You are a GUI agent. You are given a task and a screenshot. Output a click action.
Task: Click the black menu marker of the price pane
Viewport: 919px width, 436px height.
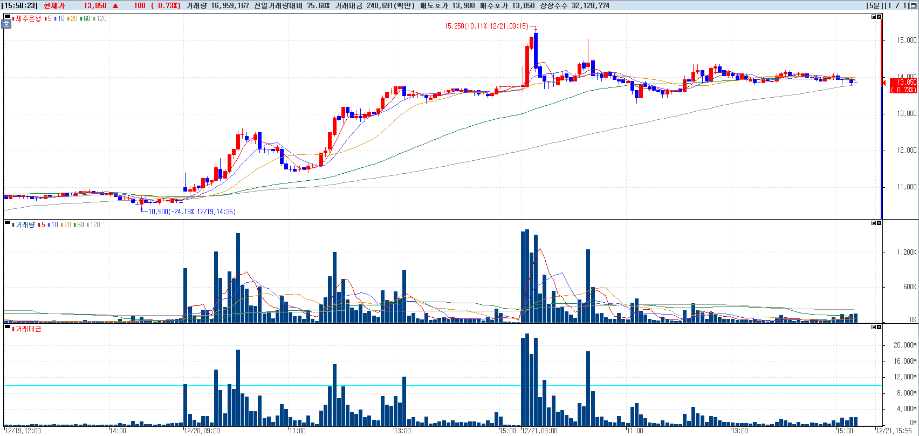[x=7, y=17]
